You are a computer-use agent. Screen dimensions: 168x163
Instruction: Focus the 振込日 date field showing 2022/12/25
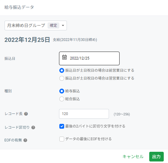click(x=89, y=58)
